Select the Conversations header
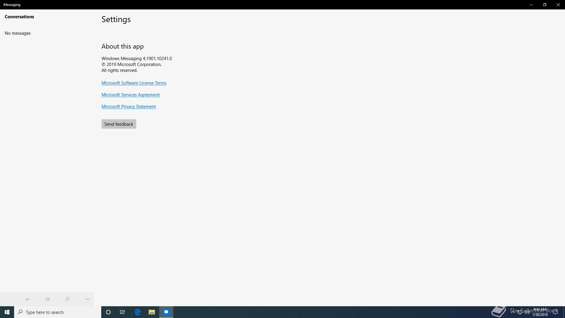The height and width of the screenshot is (318, 565). coord(19,17)
